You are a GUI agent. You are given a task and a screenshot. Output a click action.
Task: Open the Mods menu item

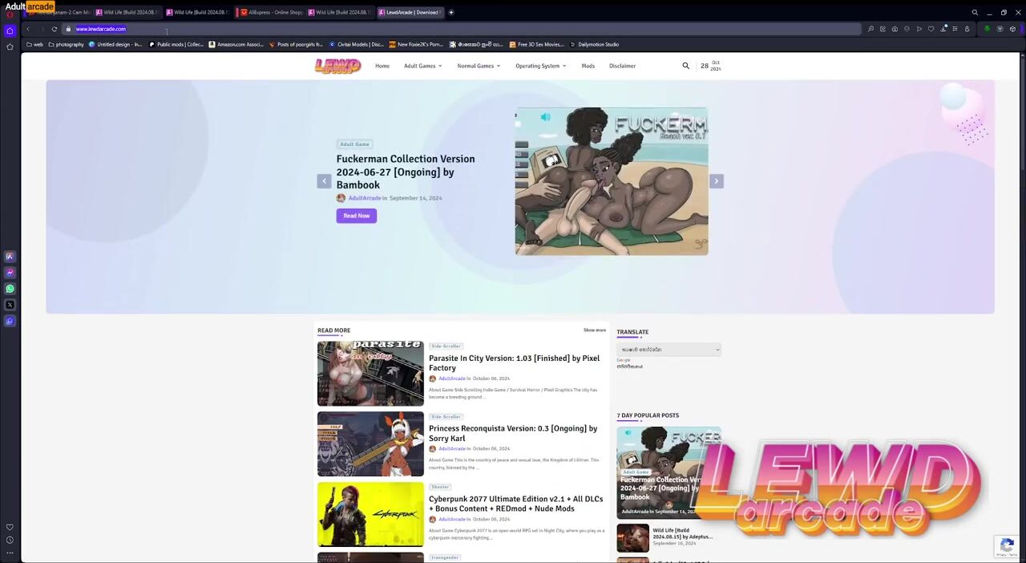588,66
